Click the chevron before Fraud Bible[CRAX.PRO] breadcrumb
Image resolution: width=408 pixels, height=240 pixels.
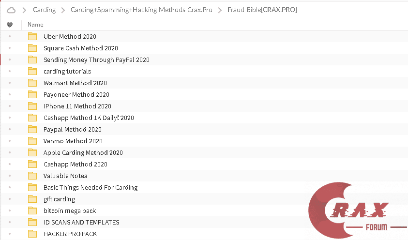pos(220,10)
